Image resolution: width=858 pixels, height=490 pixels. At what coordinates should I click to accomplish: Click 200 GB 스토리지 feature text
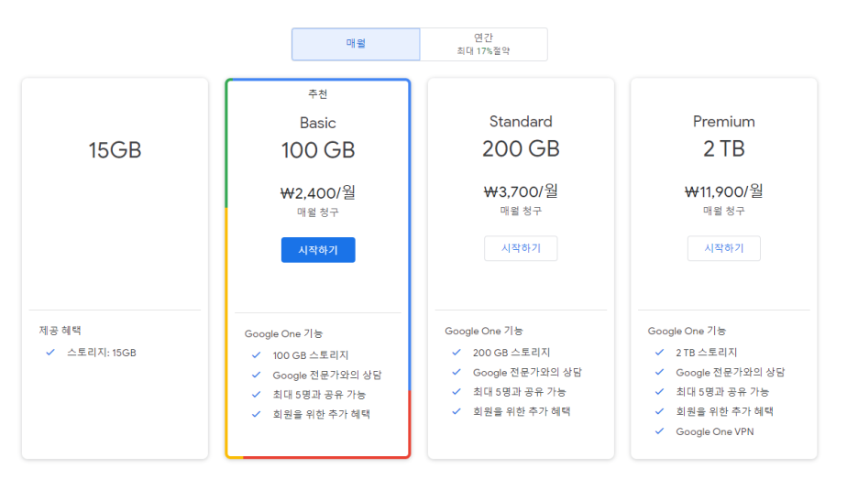point(511,353)
